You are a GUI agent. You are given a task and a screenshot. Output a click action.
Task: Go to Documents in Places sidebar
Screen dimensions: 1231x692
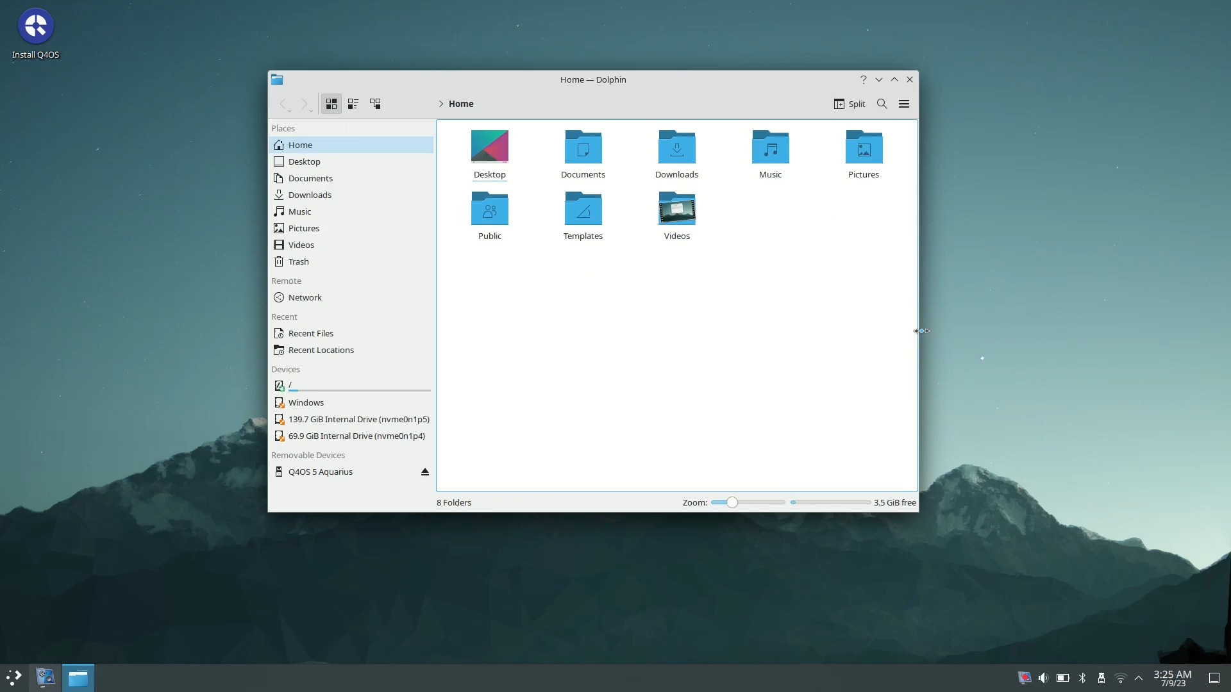[x=351, y=178]
